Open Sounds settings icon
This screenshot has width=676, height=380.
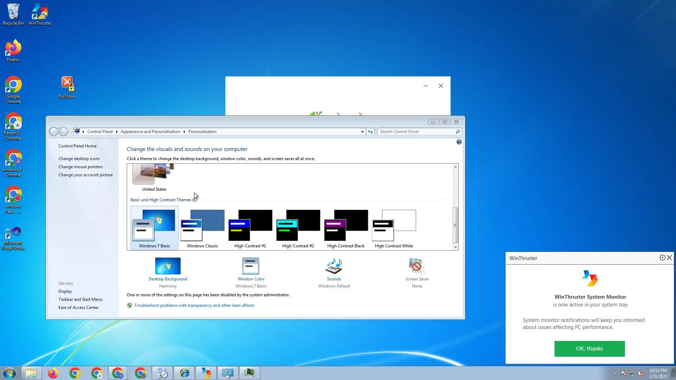[333, 266]
